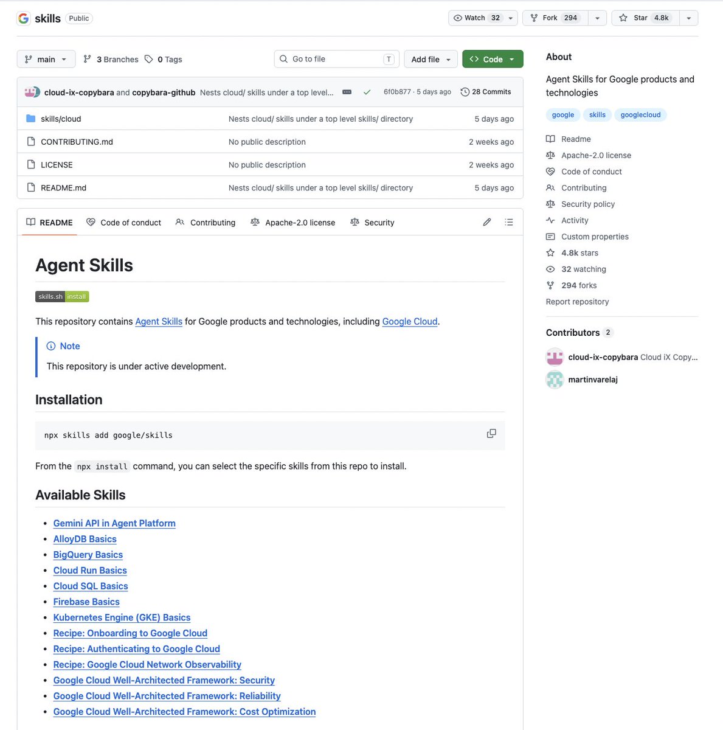Open the LICENSE file
This screenshot has height=730, width=723.
point(57,165)
